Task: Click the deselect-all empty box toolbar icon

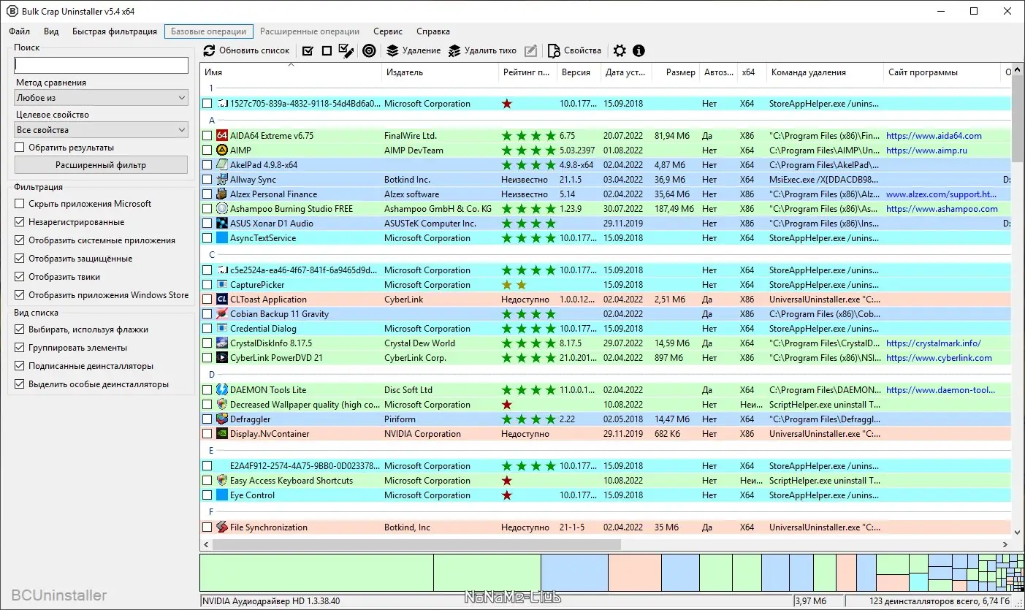Action: (327, 50)
